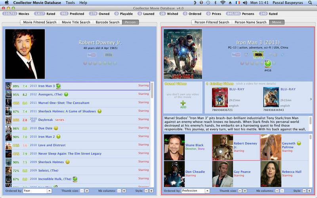Click smiley beside Due Date row
This screenshot has height=198, width=317.
click(x=56, y=128)
